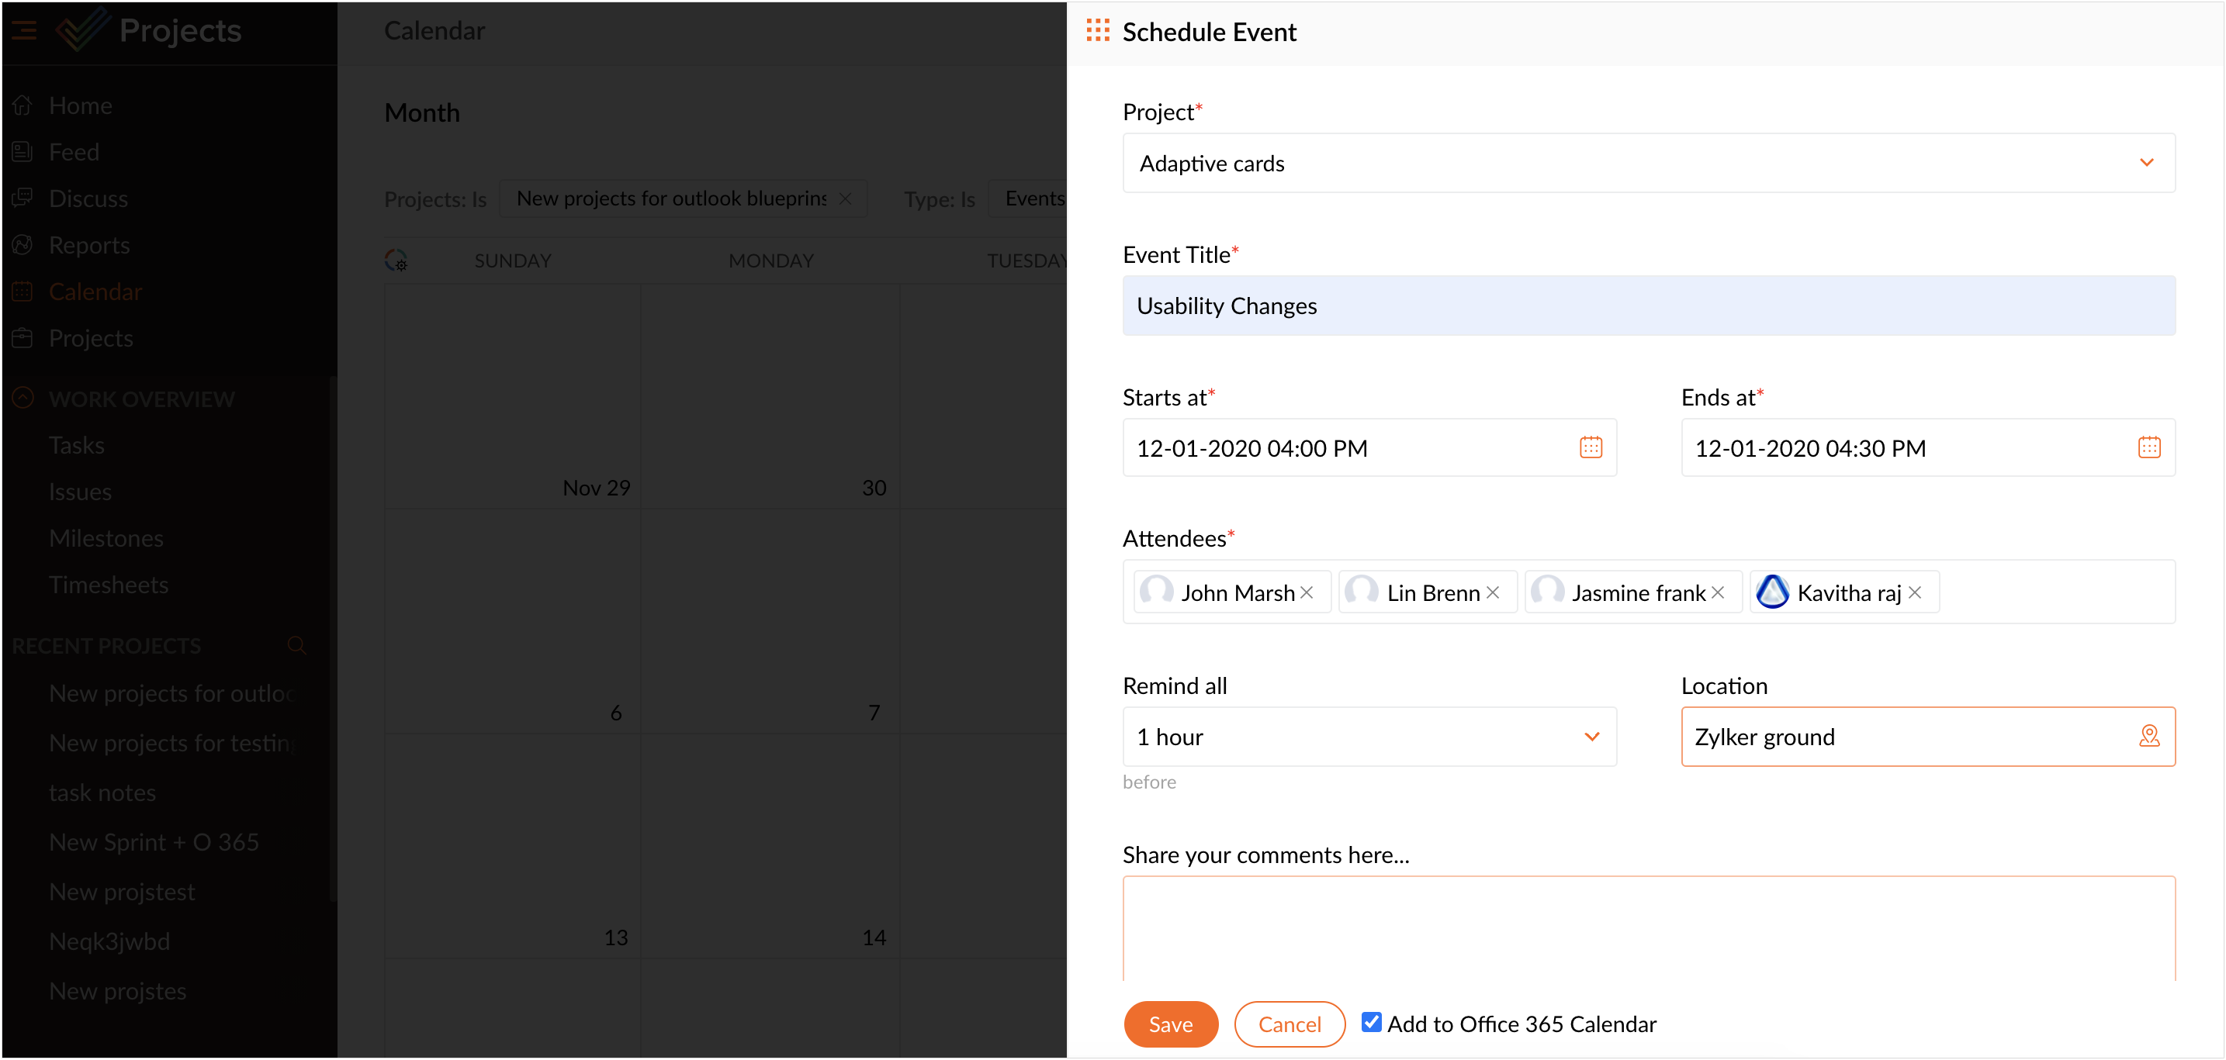The height and width of the screenshot is (1060, 2226).
Task: Click the location pin icon
Action: pyautogui.click(x=2149, y=736)
